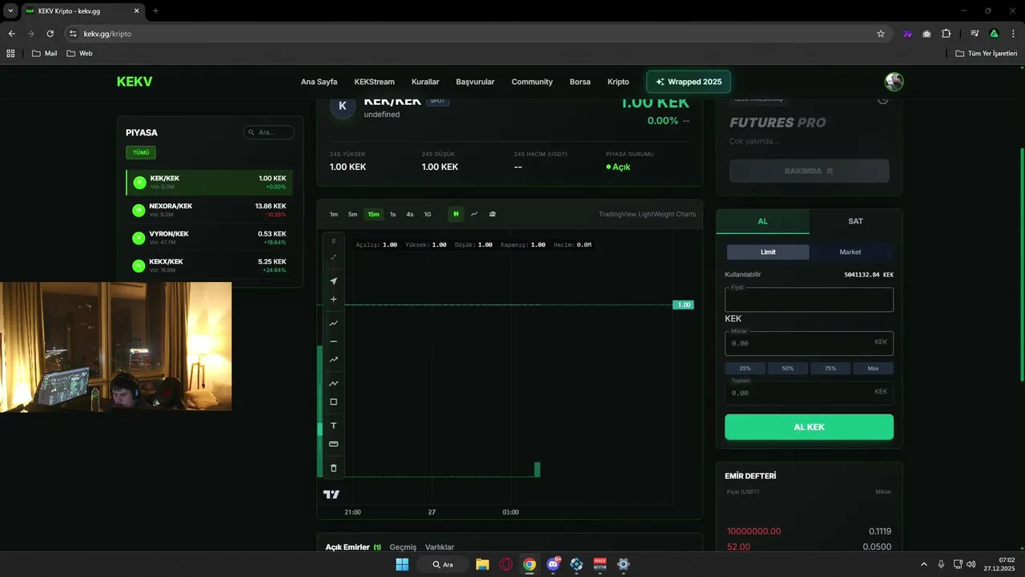
Task: Open File Explorer from taskbar
Action: (x=482, y=564)
